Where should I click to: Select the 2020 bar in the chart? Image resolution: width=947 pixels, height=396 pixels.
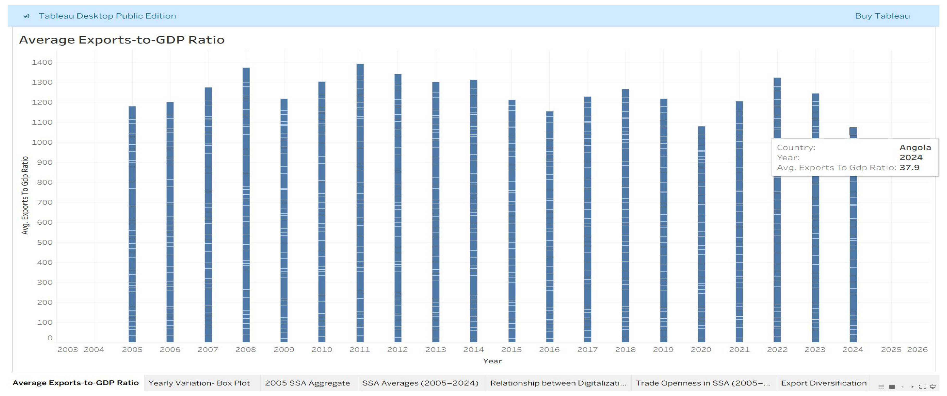pos(701,235)
